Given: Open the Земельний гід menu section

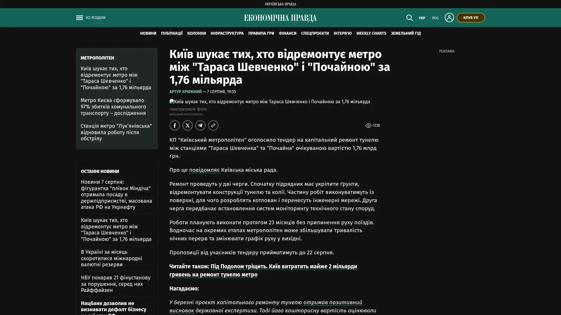Looking at the screenshot, I should pyautogui.click(x=406, y=33).
